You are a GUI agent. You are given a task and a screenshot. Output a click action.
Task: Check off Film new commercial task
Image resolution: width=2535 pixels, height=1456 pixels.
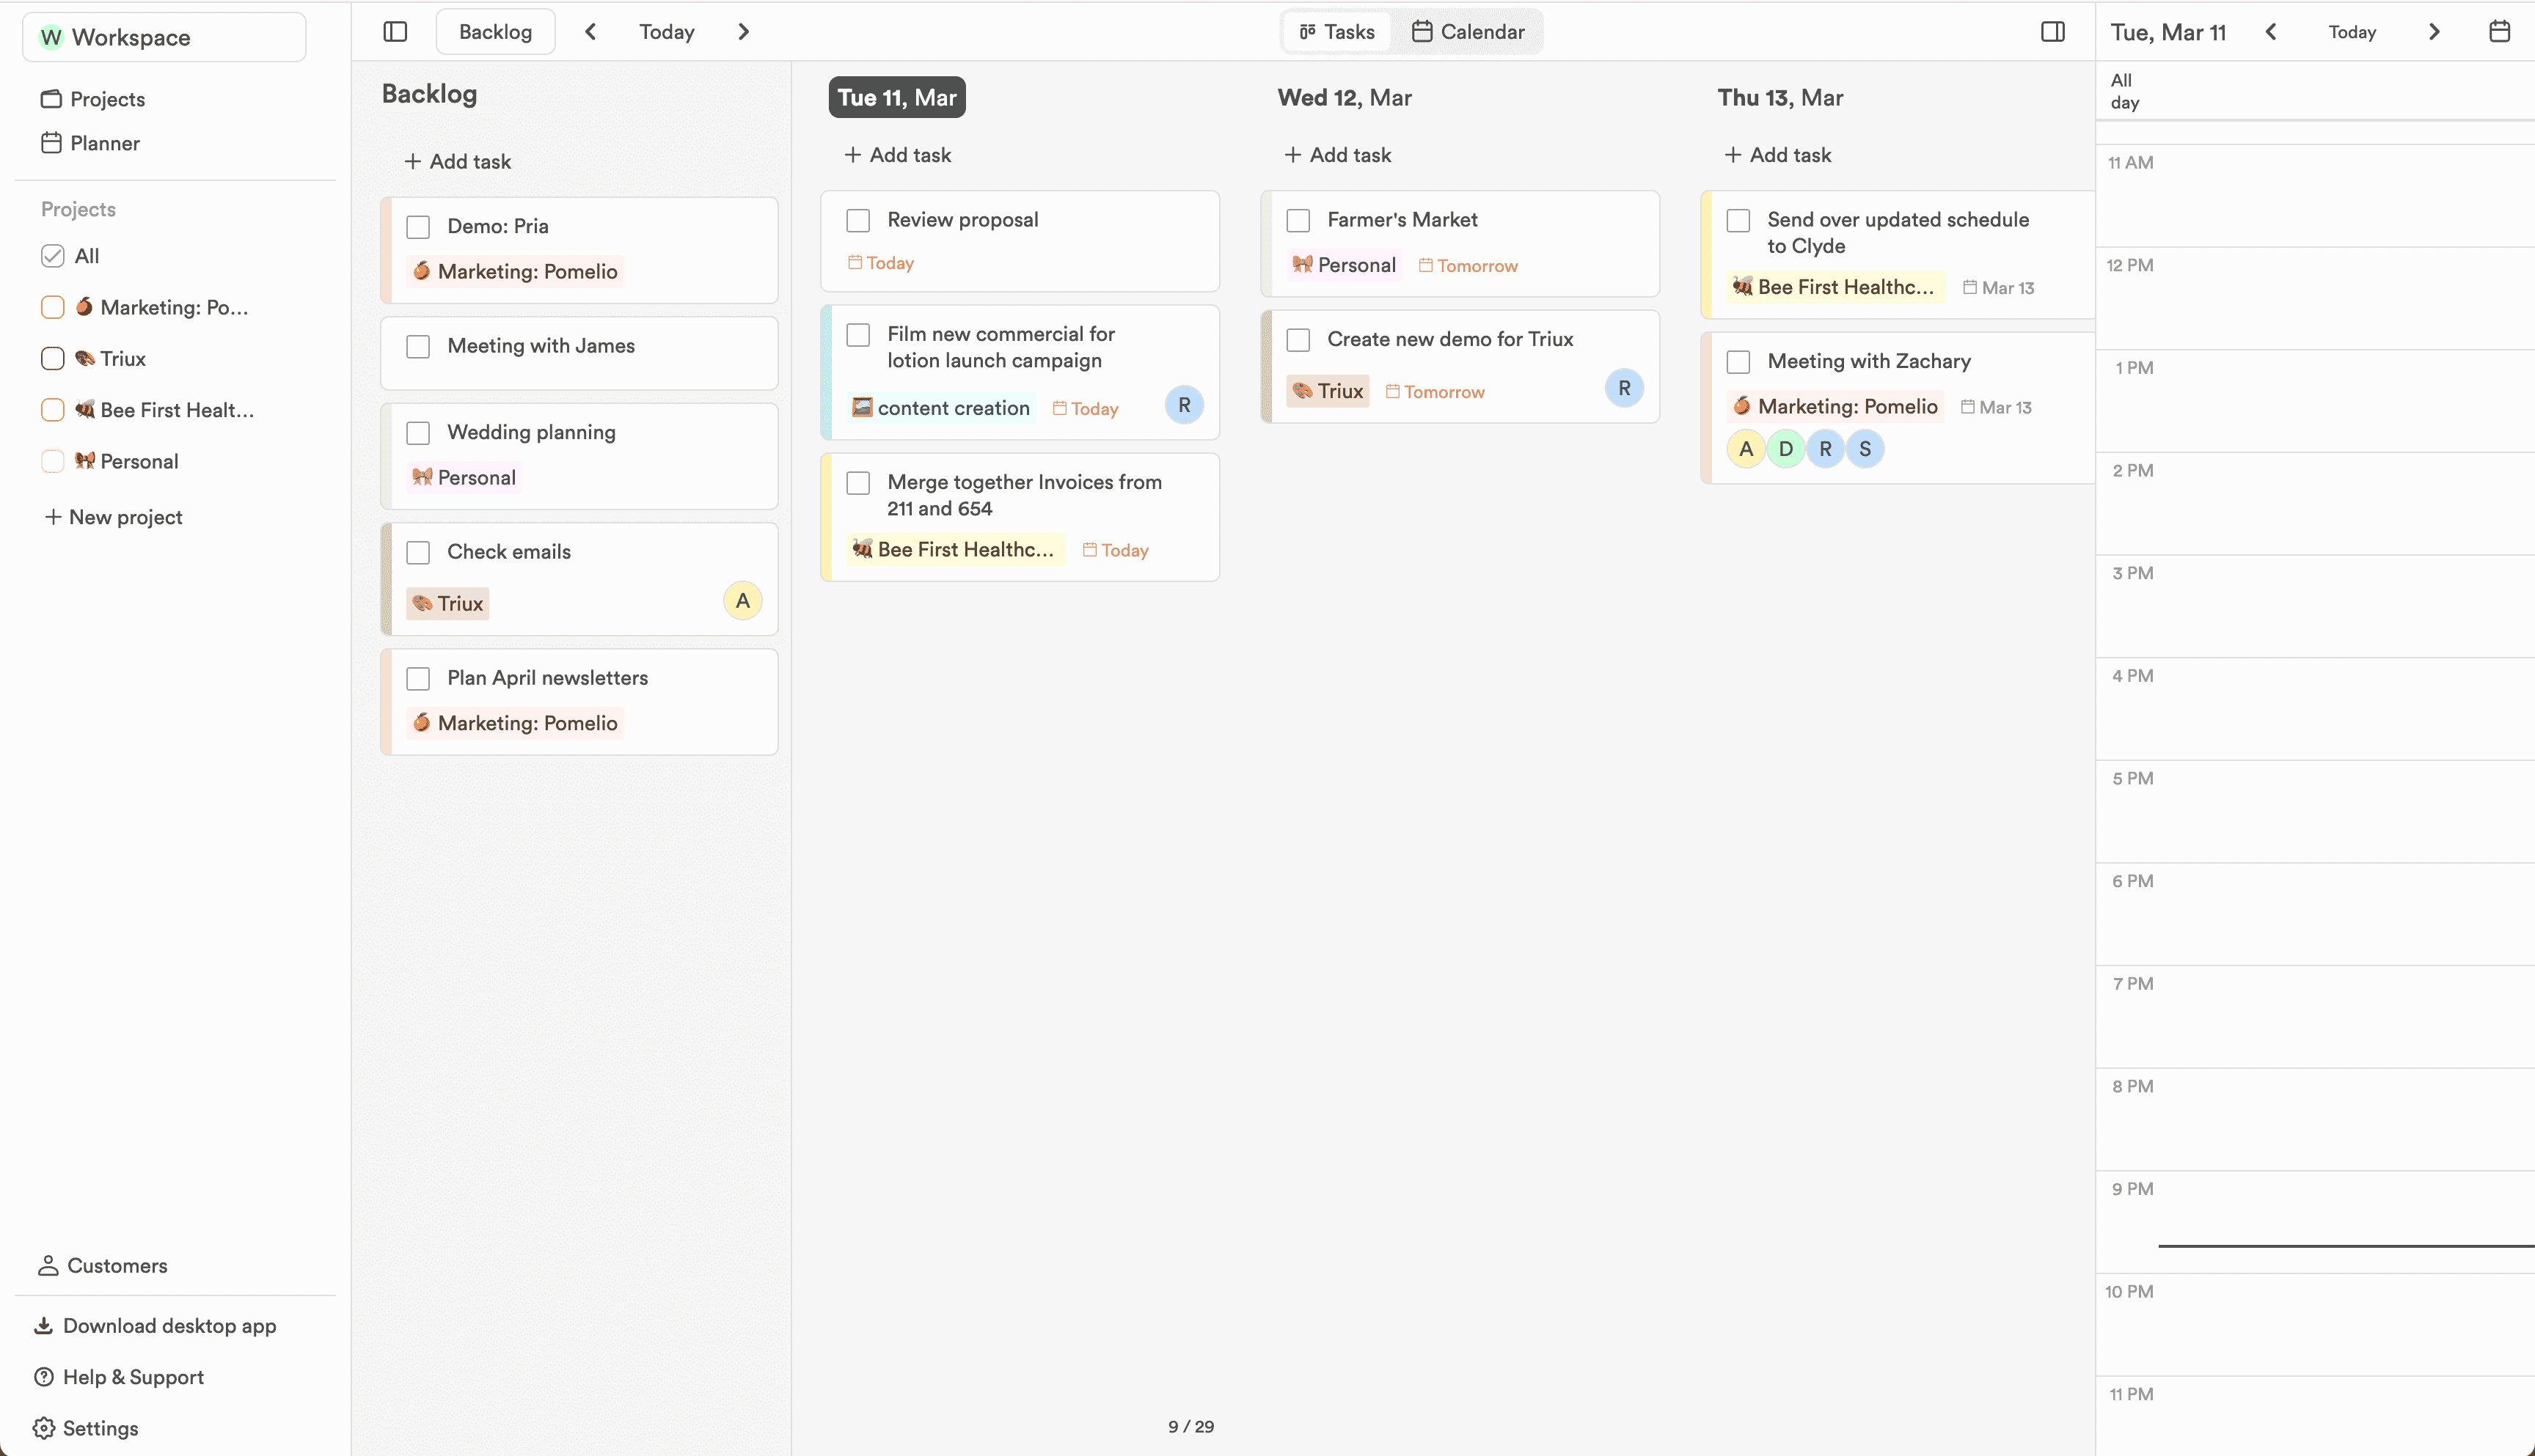pyautogui.click(x=858, y=335)
